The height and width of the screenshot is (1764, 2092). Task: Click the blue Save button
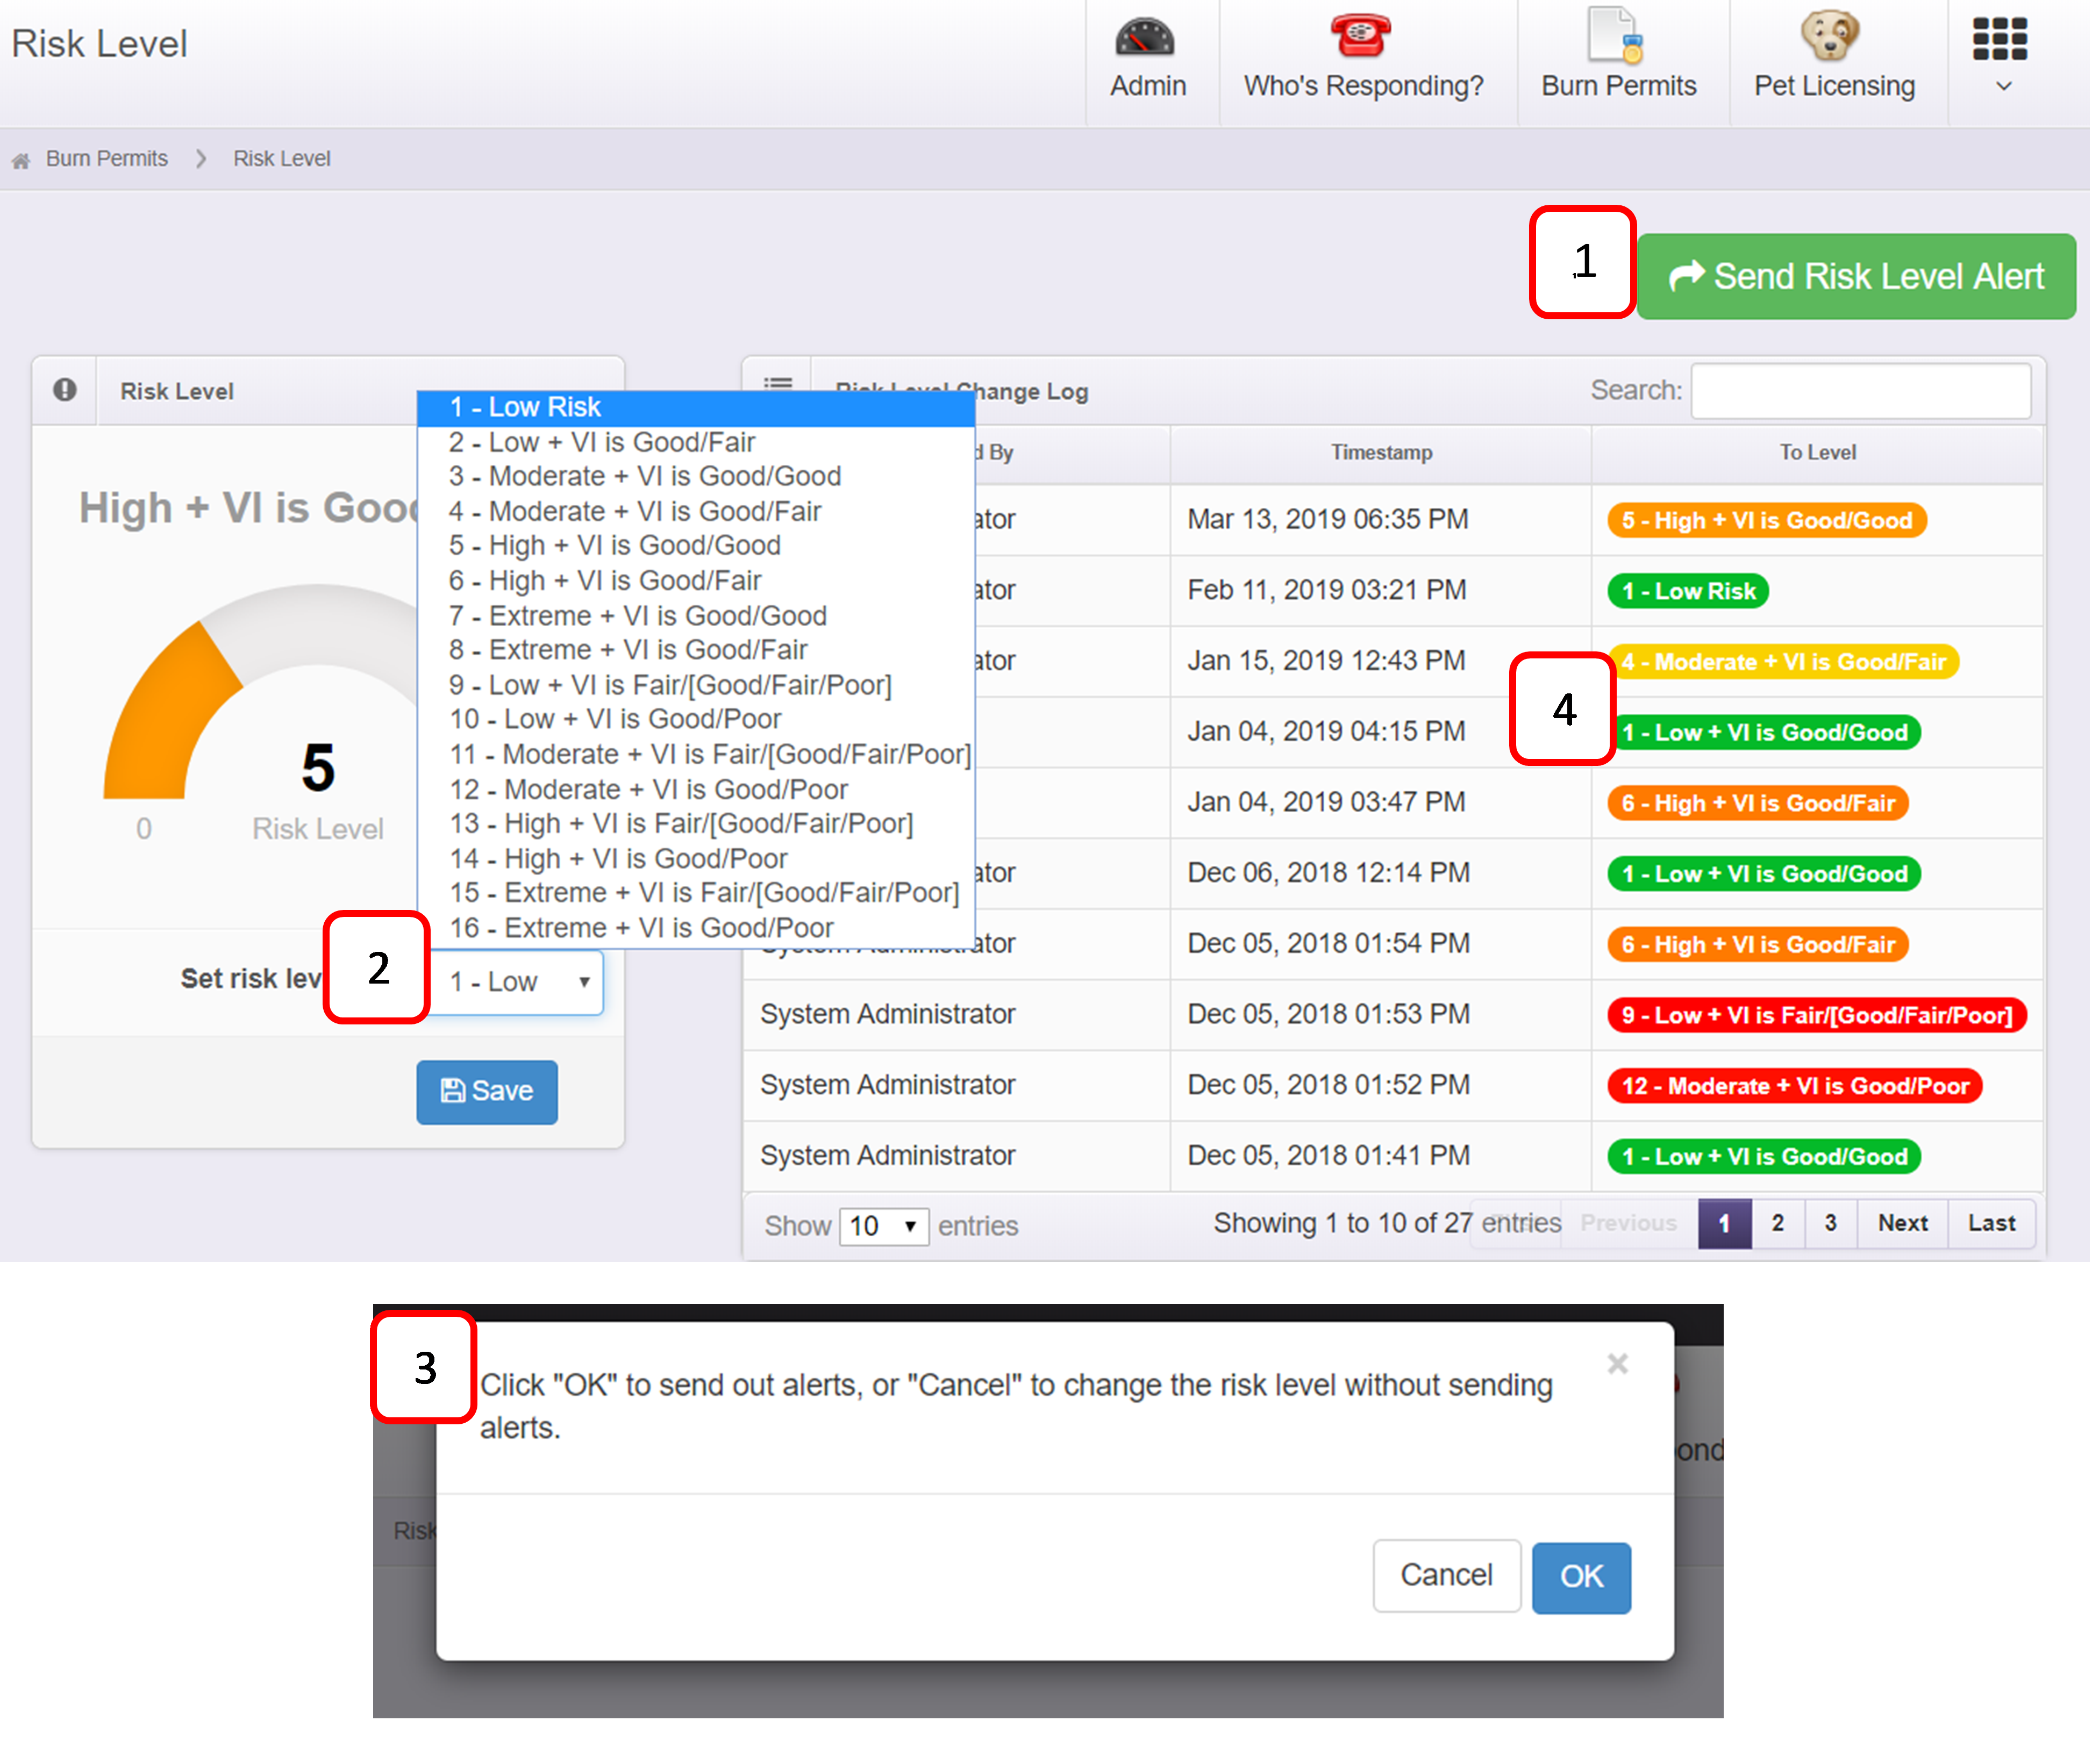(486, 1091)
